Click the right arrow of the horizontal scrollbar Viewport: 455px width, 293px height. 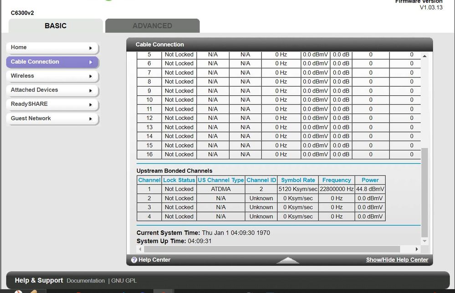(x=416, y=249)
